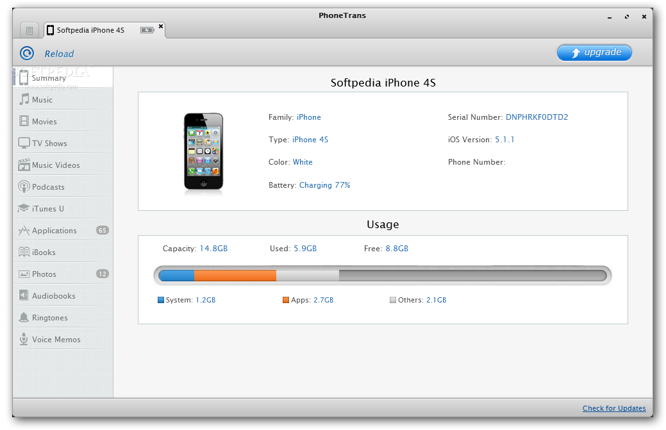Click the Voice Memos microphone icon
Viewport: 666px width, 430px height.
pyautogui.click(x=24, y=339)
